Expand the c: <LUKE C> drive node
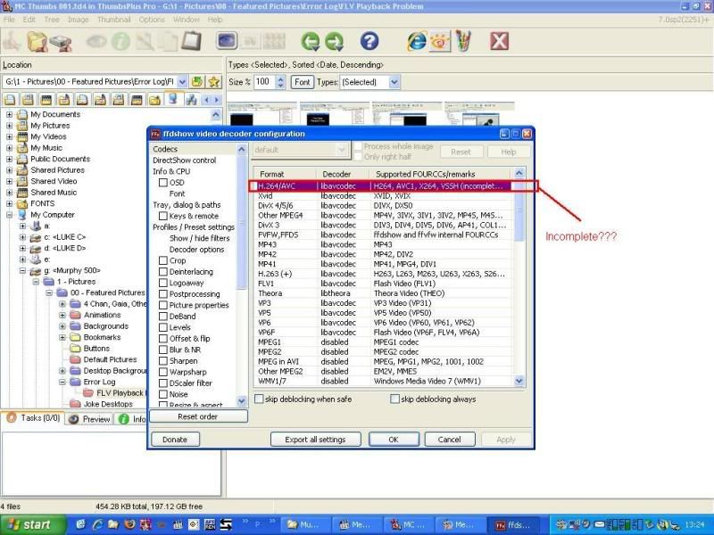The width and height of the screenshot is (714, 535). [x=22, y=237]
